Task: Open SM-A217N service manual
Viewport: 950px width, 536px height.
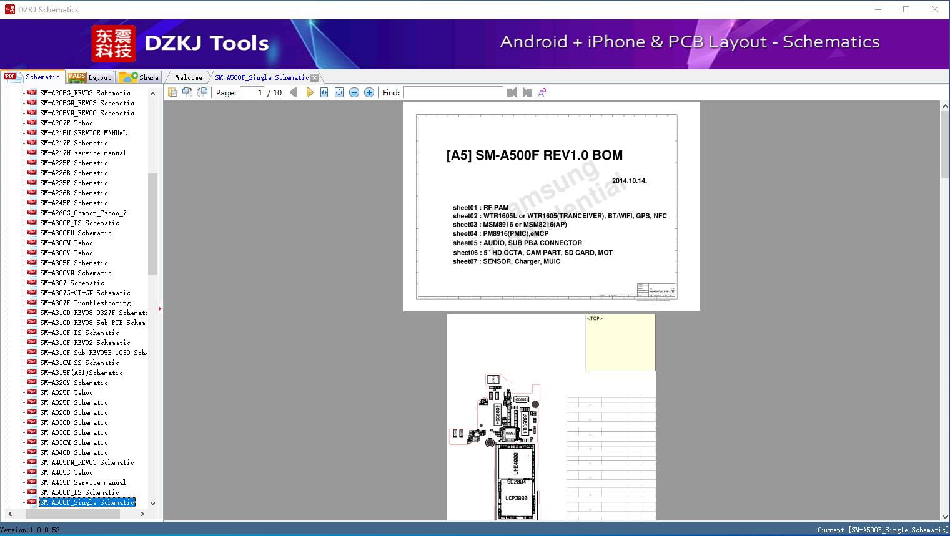Action: click(x=83, y=153)
